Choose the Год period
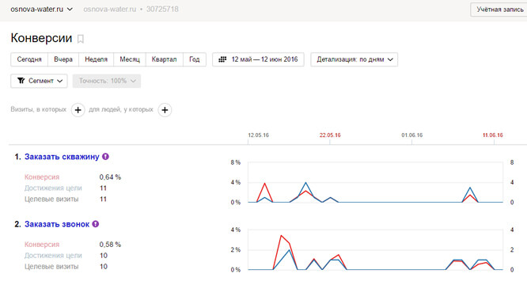The image size is (527, 285). pyautogui.click(x=195, y=59)
